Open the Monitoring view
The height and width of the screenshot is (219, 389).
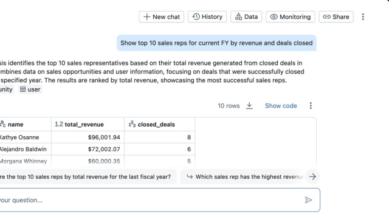pos(291,16)
